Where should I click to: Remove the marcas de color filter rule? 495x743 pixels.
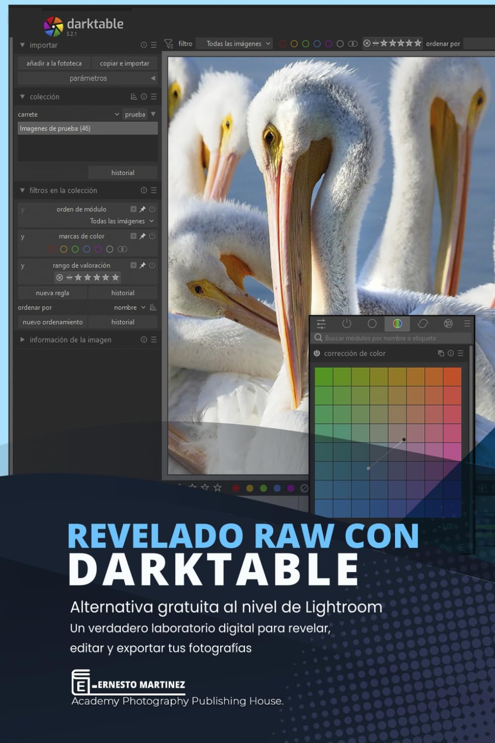[133, 236]
